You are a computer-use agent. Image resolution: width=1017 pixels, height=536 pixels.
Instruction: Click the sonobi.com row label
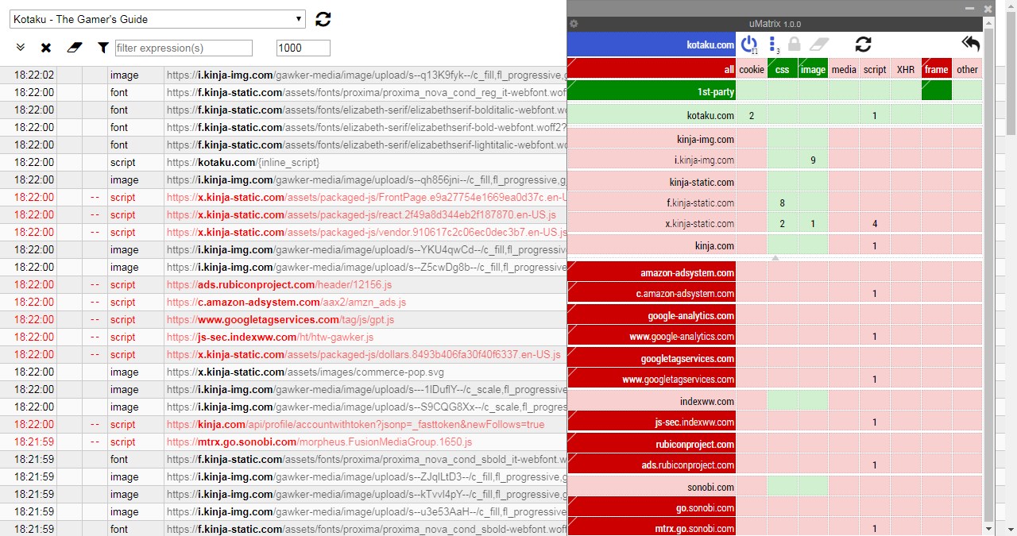[652, 487]
